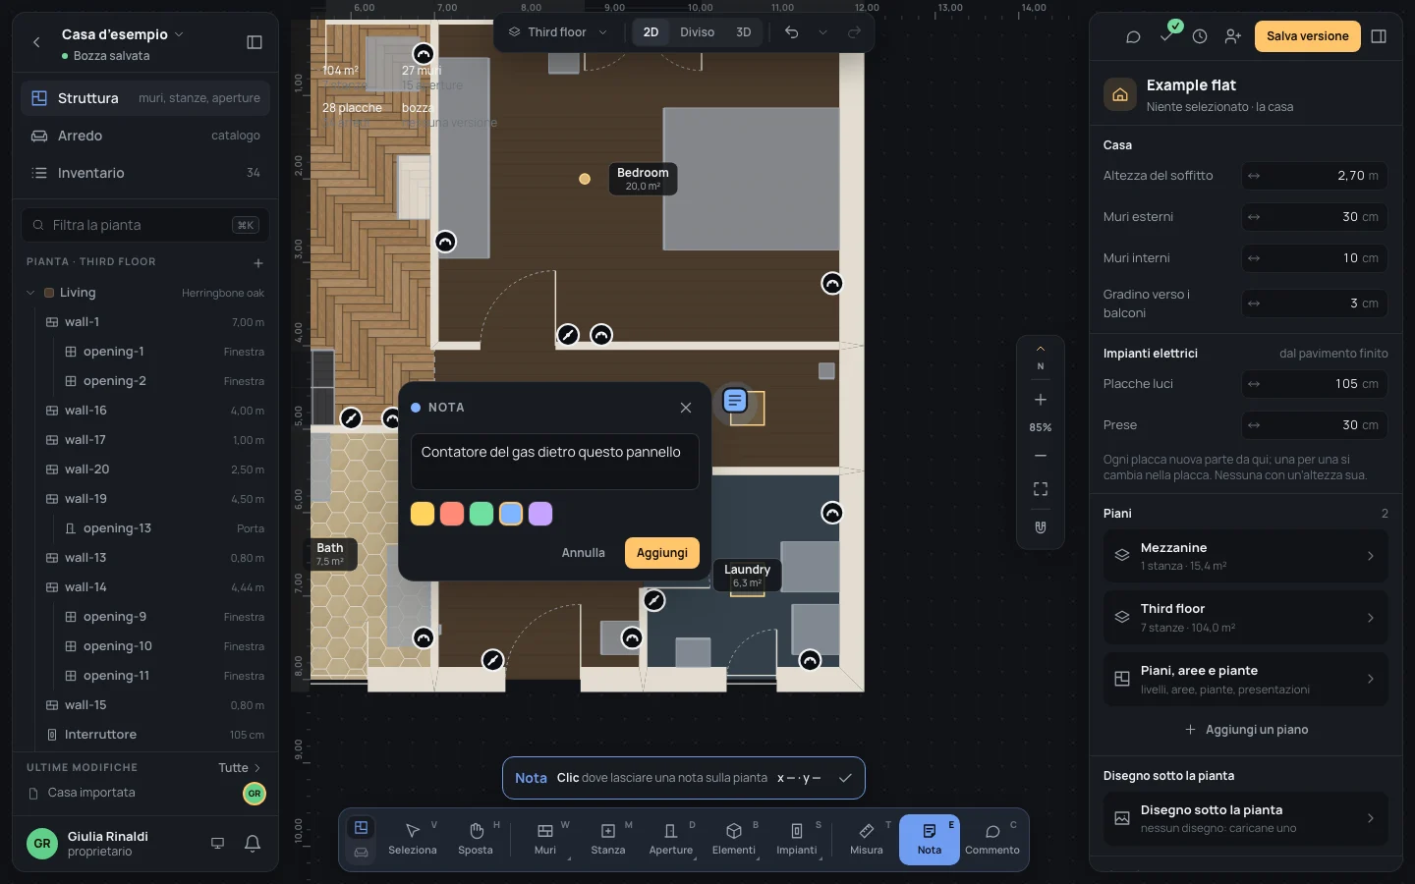Toggle the magnet snapping button

(x=1041, y=527)
